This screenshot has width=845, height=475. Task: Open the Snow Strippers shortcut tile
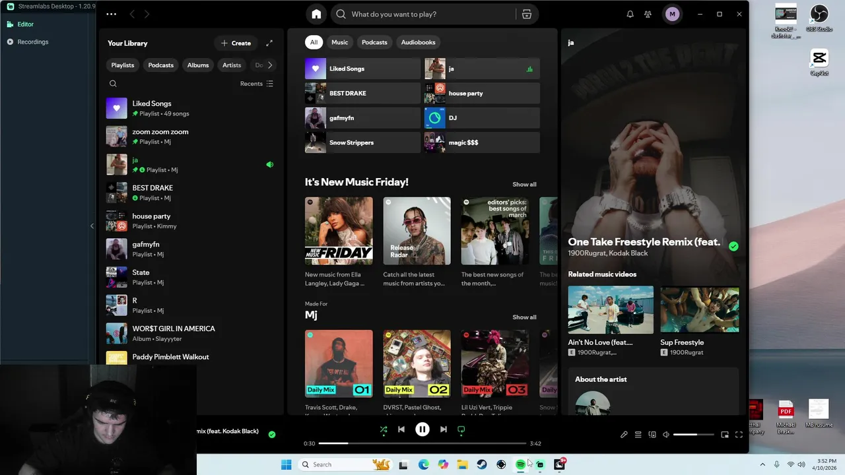[x=362, y=142]
